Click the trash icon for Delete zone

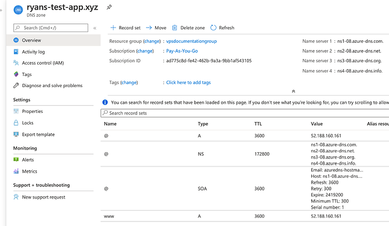tap(175, 28)
